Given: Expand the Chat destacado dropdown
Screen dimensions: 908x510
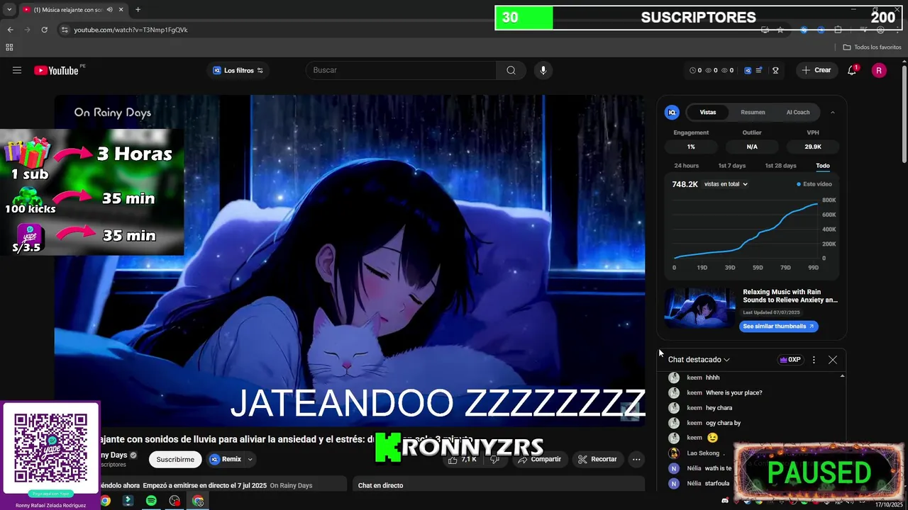Looking at the screenshot, I should [x=699, y=360].
